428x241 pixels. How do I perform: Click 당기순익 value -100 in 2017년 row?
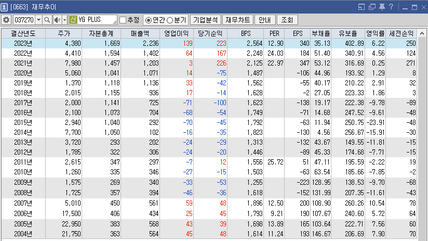coord(220,103)
